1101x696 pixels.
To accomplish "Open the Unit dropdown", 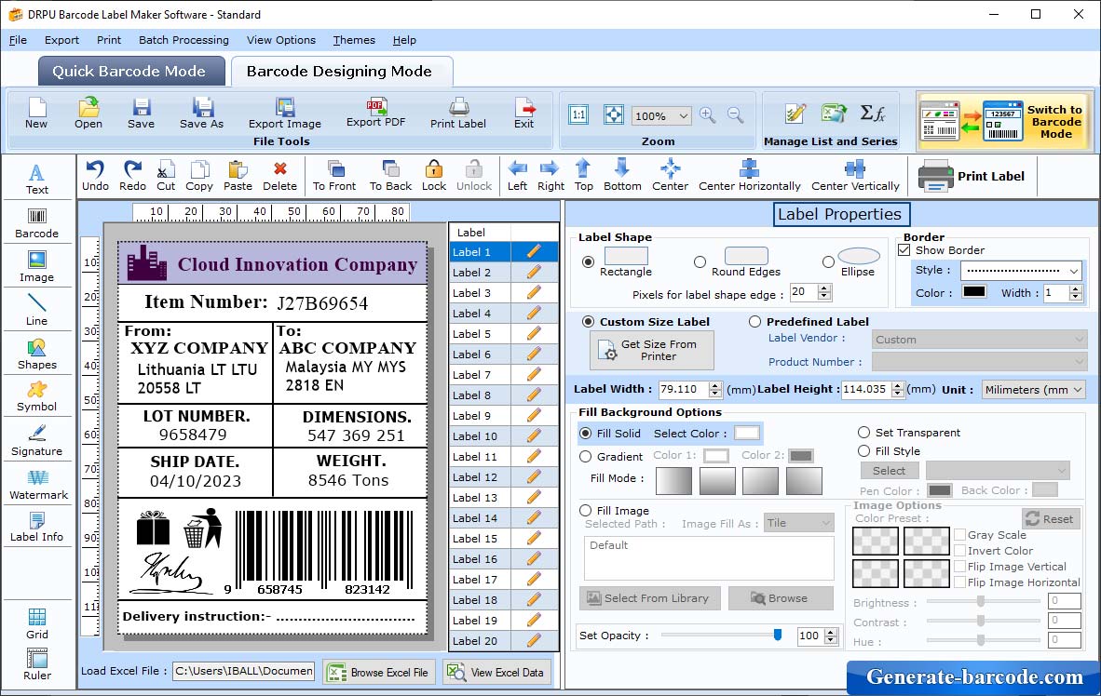I will (x=1077, y=389).
